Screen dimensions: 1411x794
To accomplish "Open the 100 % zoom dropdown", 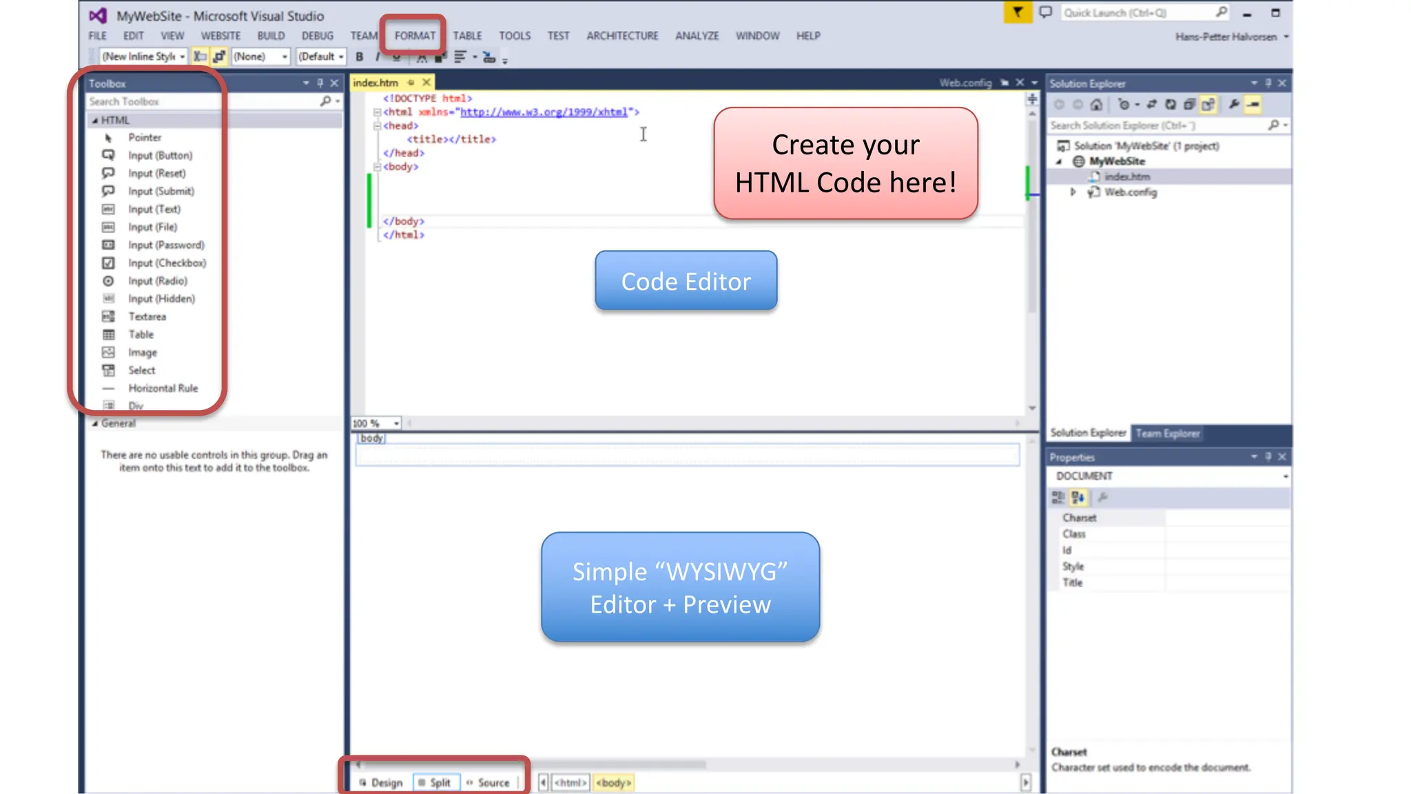I will (397, 423).
